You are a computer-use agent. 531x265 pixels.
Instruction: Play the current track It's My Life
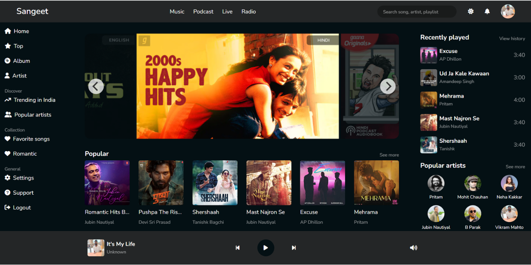265,248
